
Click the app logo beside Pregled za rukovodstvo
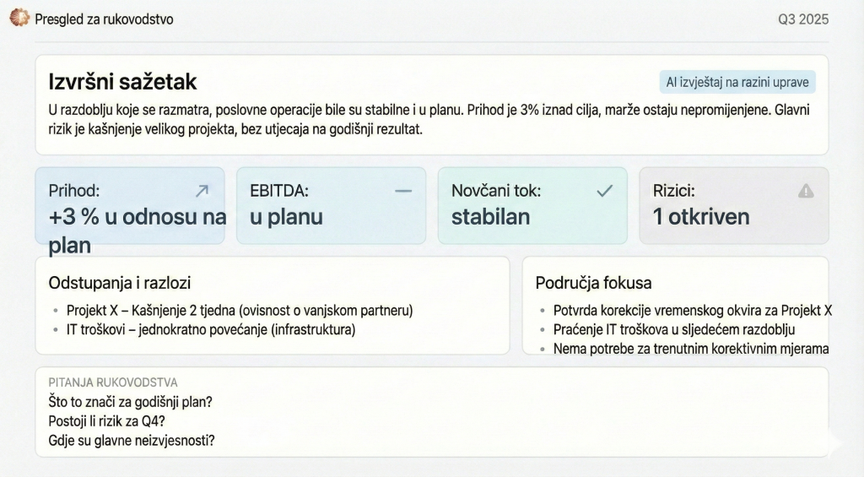point(19,18)
